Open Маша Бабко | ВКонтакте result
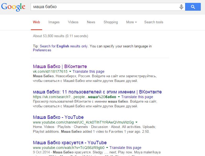The width and height of the screenshot is (205, 156). click(x=60, y=66)
